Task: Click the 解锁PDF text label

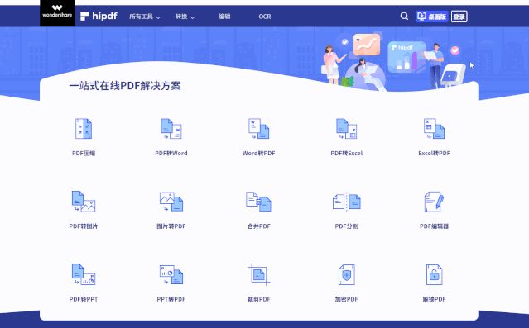Action: (x=434, y=299)
